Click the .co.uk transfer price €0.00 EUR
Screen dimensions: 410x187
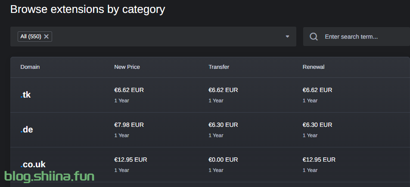point(223,159)
